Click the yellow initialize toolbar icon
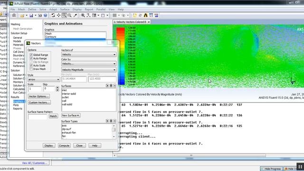 click(x=134, y=15)
